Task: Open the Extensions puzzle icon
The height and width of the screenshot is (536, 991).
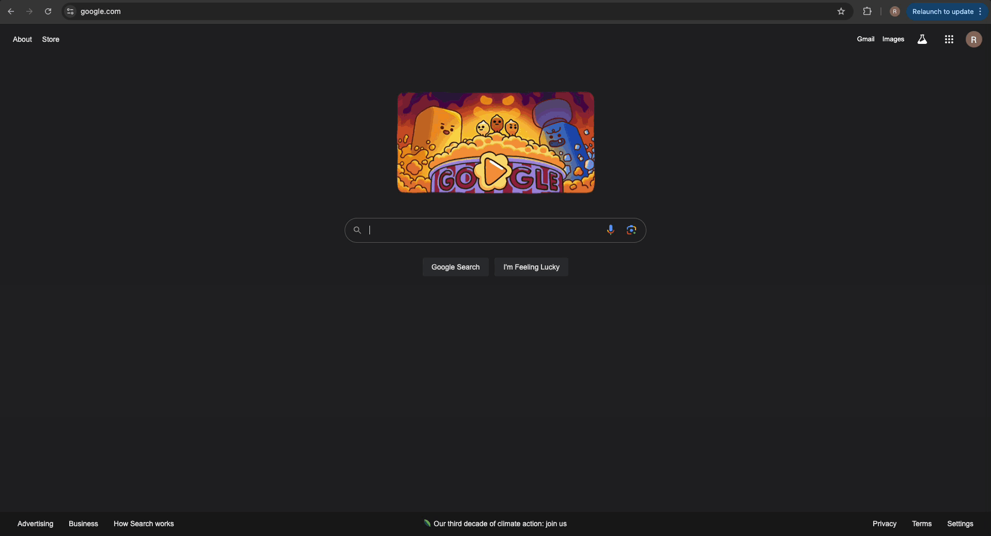Action: tap(867, 11)
